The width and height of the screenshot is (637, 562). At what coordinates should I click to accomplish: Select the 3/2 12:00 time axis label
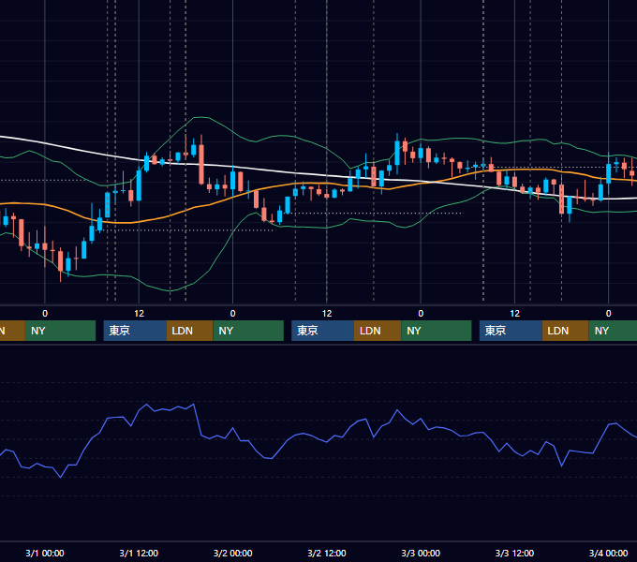click(x=327, y=553)
